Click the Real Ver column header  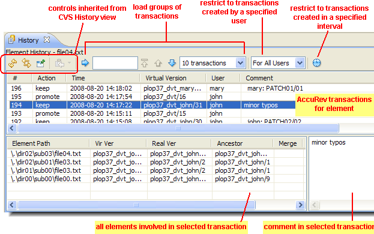(179, 143)
